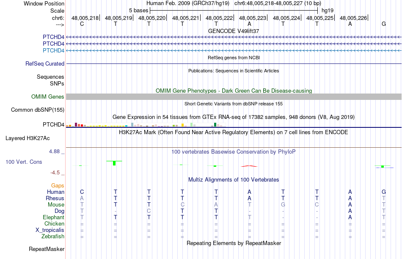
Task: Click the Rhesus species label
Action: click(x=55, y=198)
